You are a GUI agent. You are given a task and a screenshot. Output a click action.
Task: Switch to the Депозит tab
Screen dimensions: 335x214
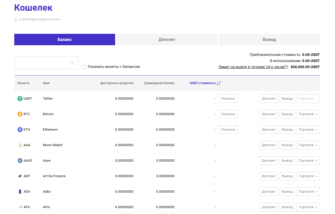click(167, 40)
